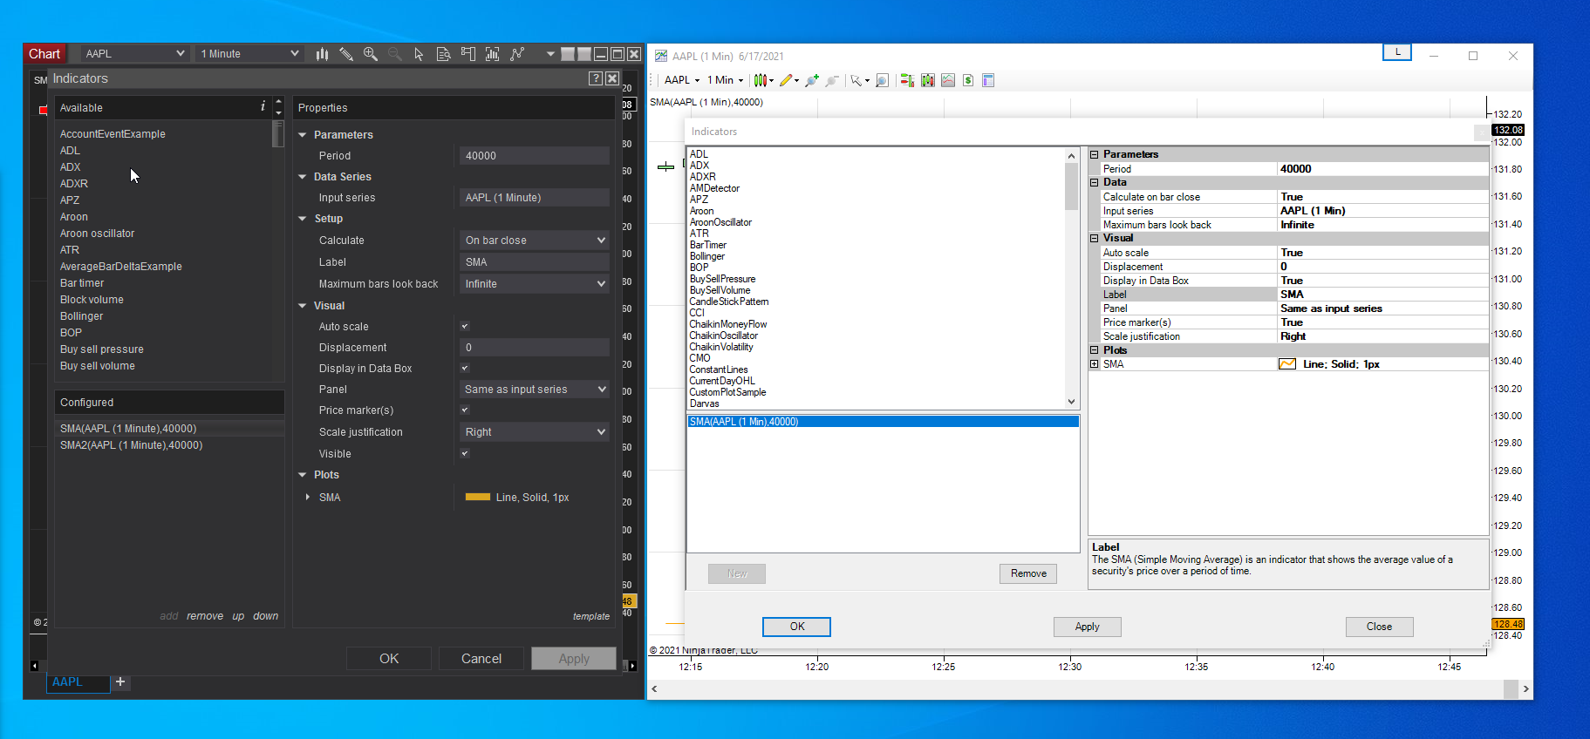
Task: Open the '1 Minute' interval dropdown
Action: point(249,54)
